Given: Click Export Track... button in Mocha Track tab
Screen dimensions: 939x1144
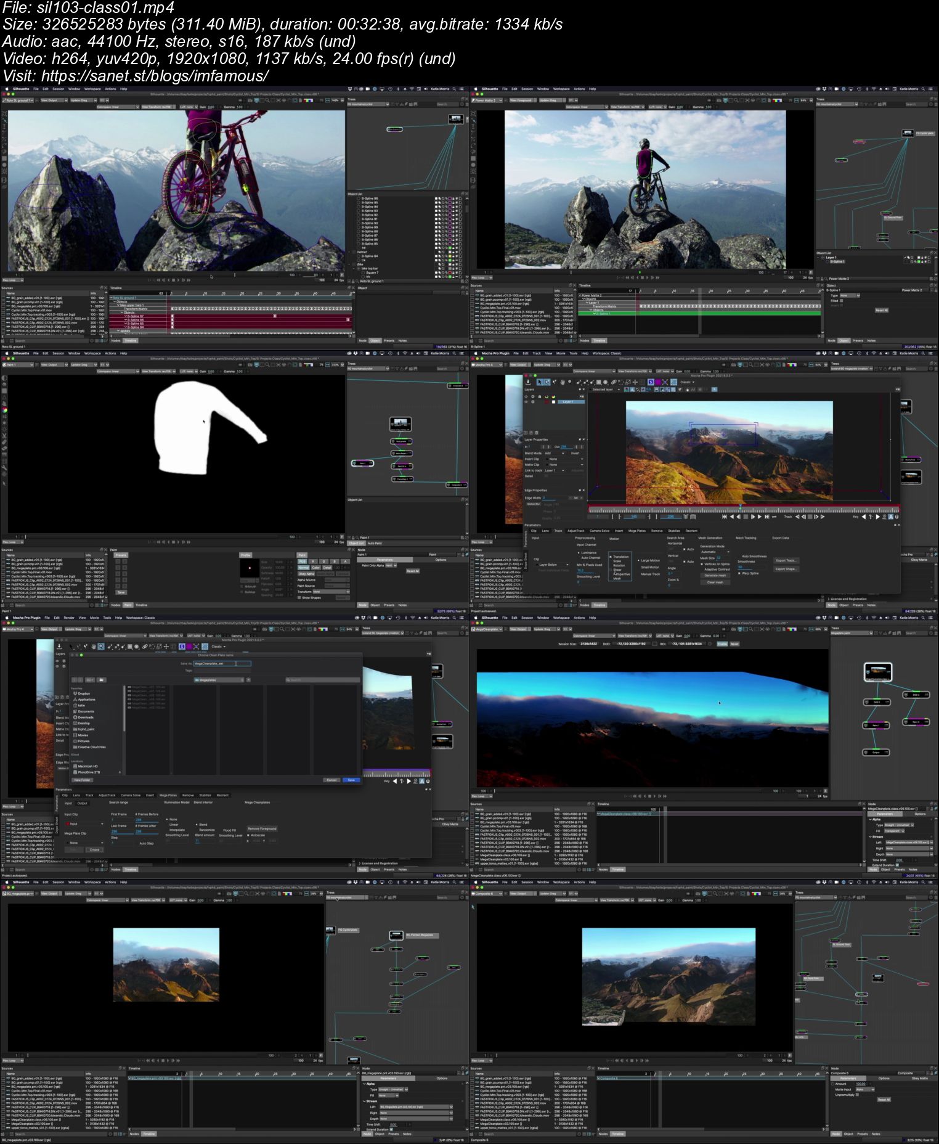Looking at the screenshot, I should [786, 560].
